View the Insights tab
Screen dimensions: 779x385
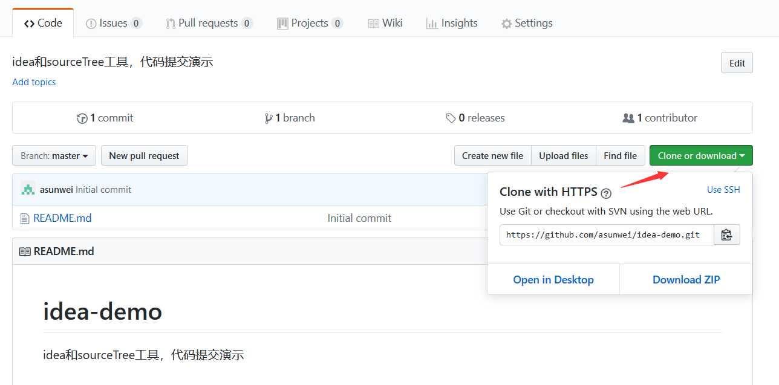[x=452, y=23]
